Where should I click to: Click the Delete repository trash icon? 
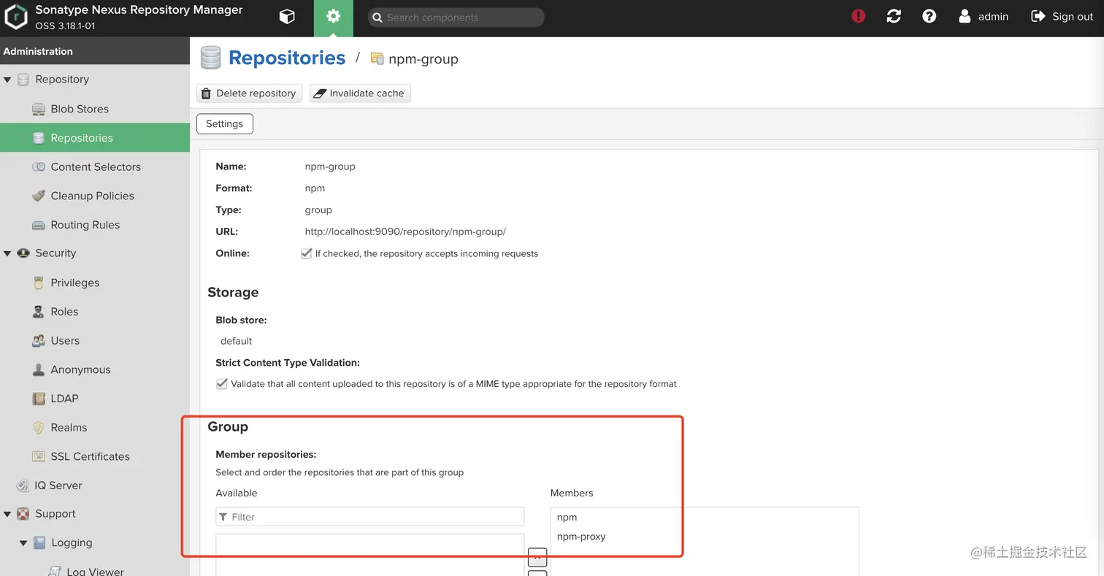207,93
